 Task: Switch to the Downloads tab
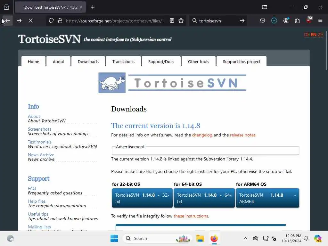click(88, 61)
